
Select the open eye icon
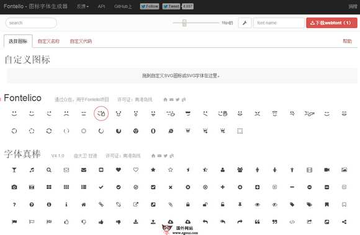[258, 205]
